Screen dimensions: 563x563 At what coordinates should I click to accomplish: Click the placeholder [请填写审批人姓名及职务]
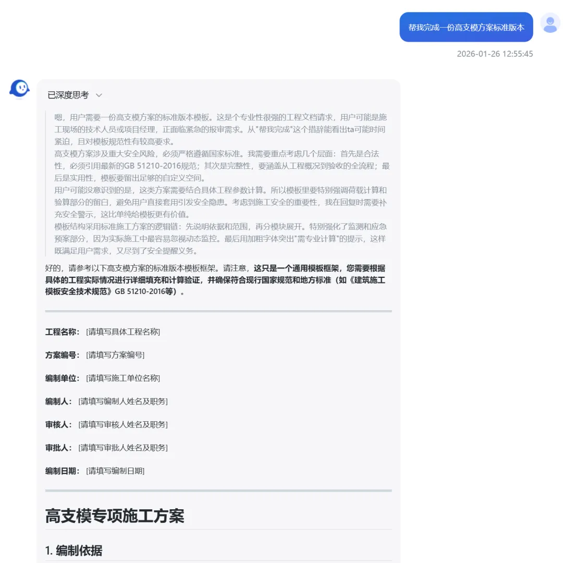pos(123,448)
